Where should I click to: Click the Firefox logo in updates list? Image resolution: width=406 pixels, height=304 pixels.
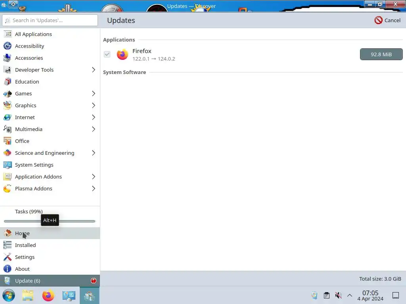(123, 54)
